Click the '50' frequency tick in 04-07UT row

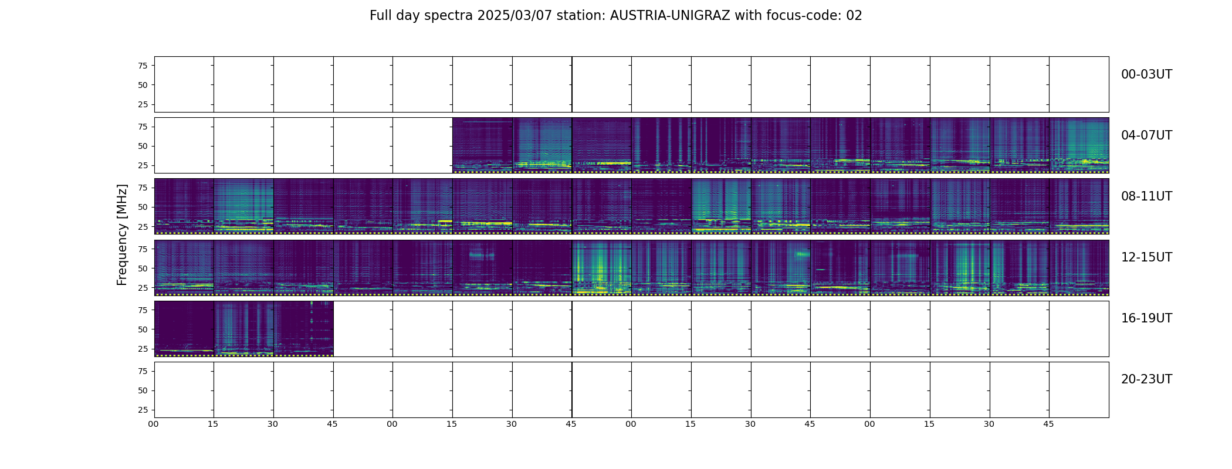[143, 146]
